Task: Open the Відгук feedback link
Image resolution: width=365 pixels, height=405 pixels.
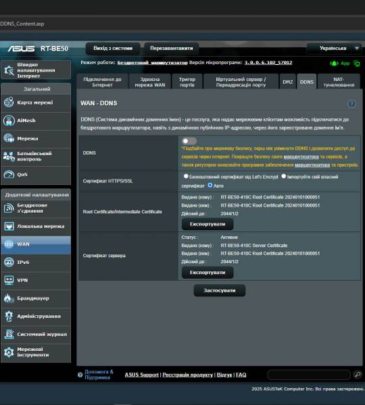Action: (224, 375)
